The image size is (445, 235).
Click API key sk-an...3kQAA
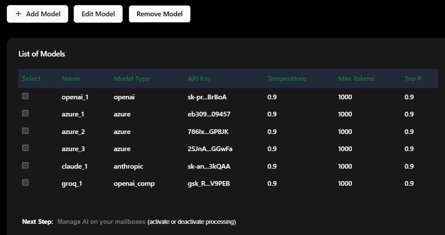209,166
